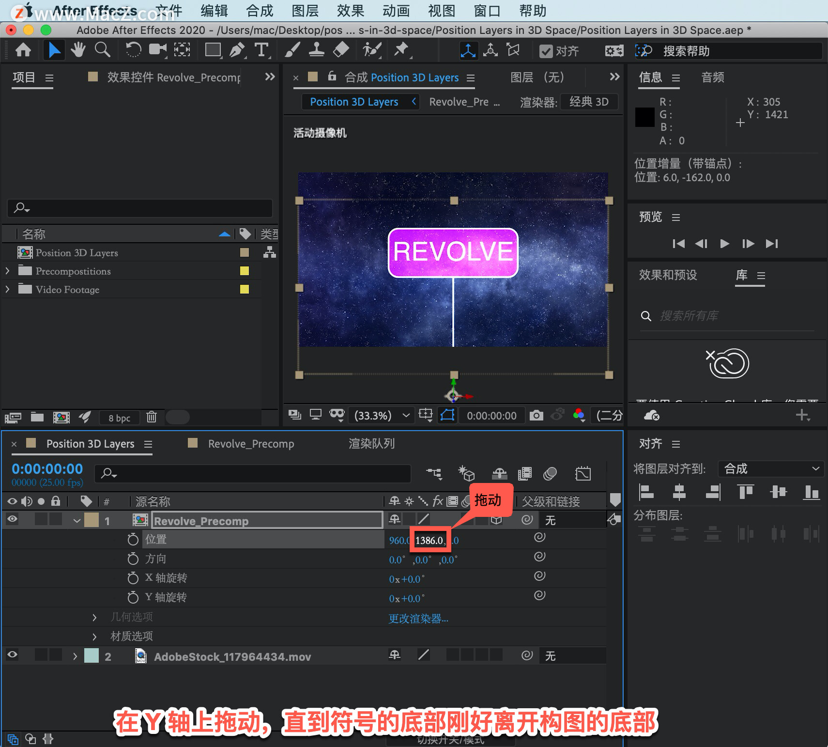Select the Pan Behind anchor tool
Viewport: 828px width, 747px height.
[x=182, y=50]
